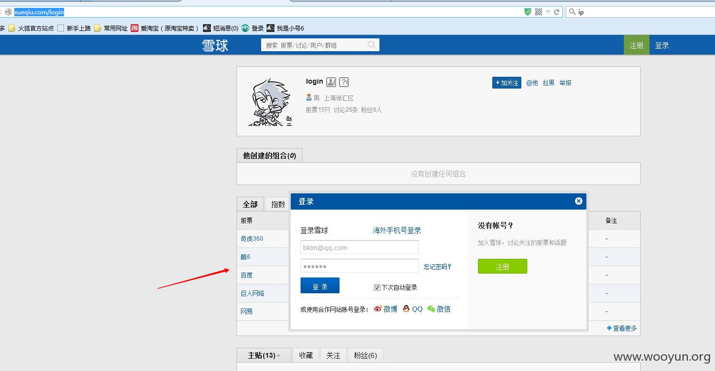The image size is (715, 371).
Task: Click the 举报 link
Action: 565,83
